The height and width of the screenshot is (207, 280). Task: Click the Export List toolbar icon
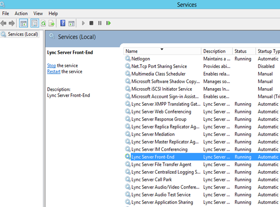(x=52, y=23)
